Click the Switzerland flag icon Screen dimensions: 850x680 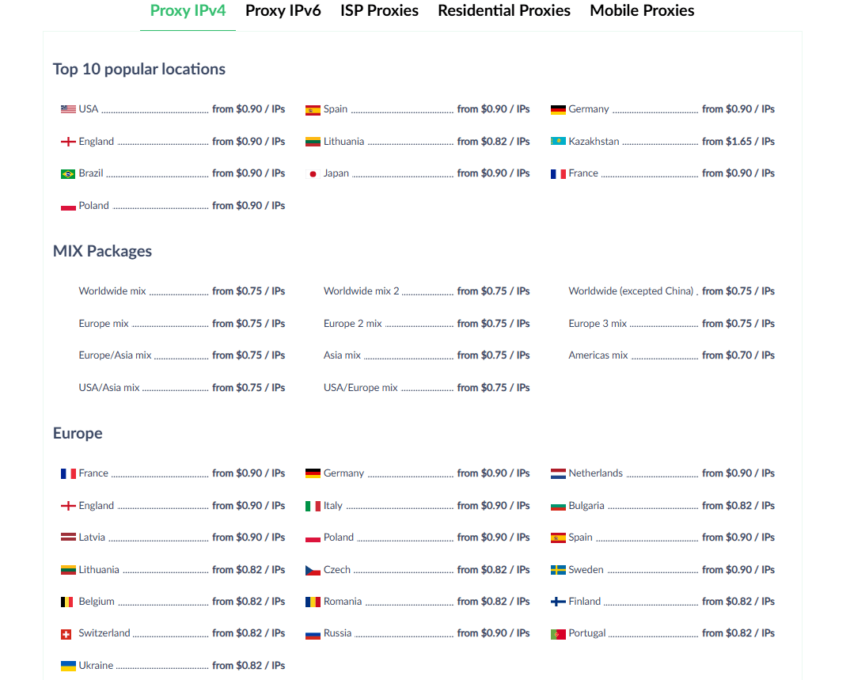[x=68, y=633]
